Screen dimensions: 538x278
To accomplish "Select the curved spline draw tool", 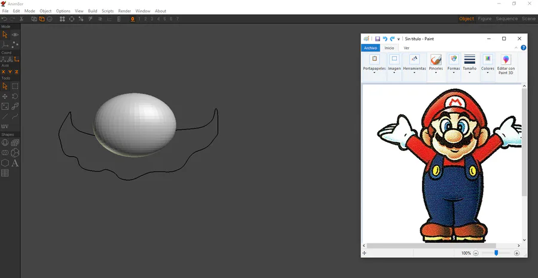I will [15, 116].
